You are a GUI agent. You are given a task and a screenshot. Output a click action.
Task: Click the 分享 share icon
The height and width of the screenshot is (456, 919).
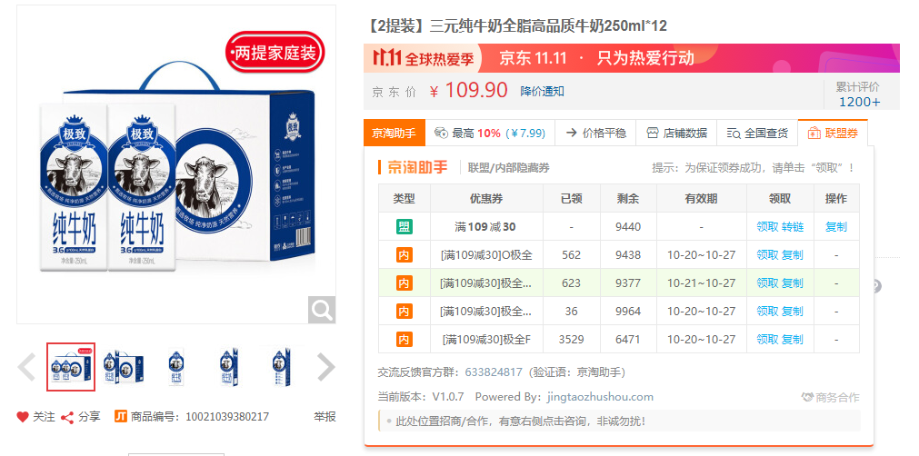coord(67,417)
